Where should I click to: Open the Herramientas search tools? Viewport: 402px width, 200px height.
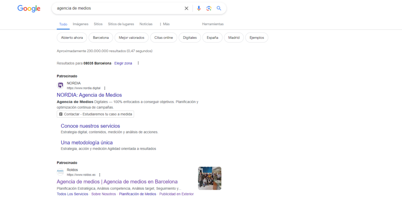click(213, 24)
